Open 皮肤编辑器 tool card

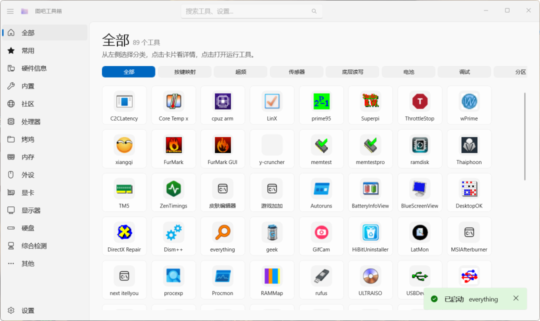tap(222, 192)
